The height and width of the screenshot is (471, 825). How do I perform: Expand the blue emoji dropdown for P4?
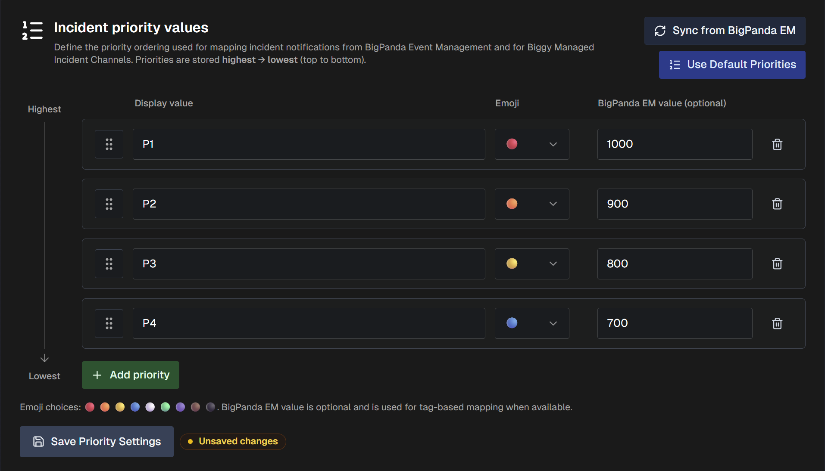point(531,323)
